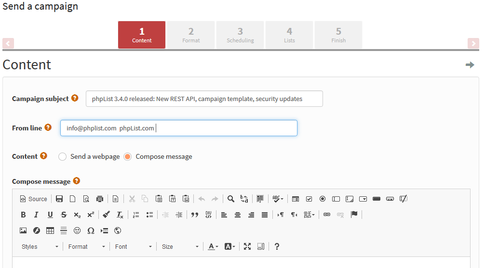Click the Replace icon
The image size is (485, 268).
244,199
